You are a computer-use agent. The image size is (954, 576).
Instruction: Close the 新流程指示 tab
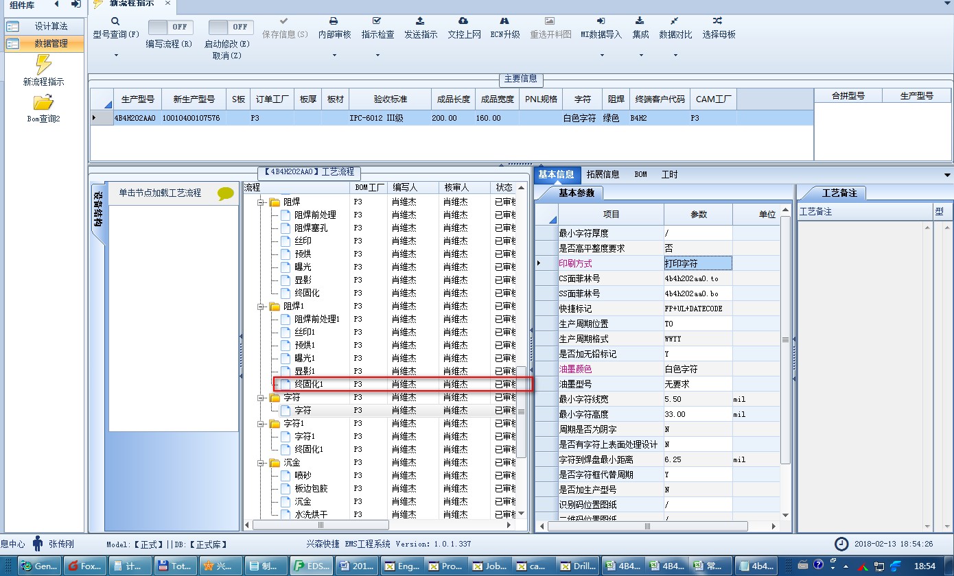coord(168,4)
